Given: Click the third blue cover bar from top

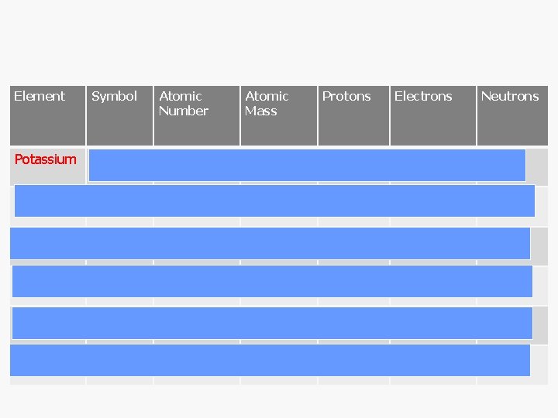Looking at the screenshot, I should (x=270, y=243).
